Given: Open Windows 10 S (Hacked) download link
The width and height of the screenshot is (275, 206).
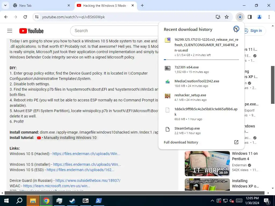Looking at the screenshot, I should click(x=86, y=154).
